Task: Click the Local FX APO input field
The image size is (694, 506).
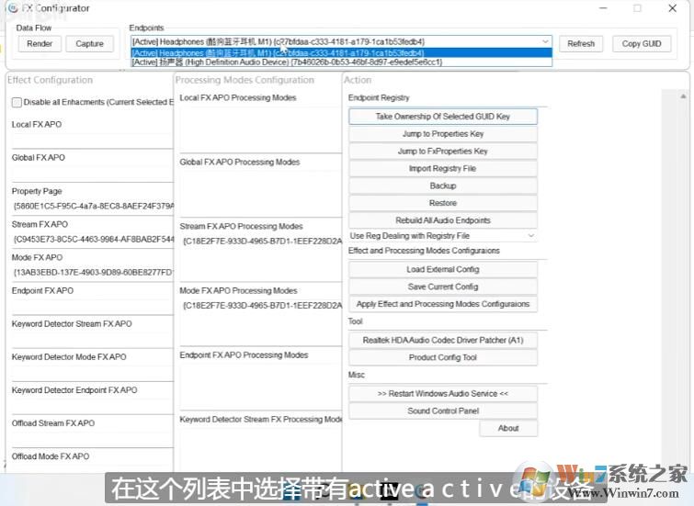Action: (x=93, y=141)
